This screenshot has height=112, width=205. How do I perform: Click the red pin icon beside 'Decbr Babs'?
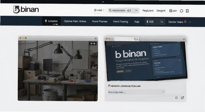tap(185, 22)
